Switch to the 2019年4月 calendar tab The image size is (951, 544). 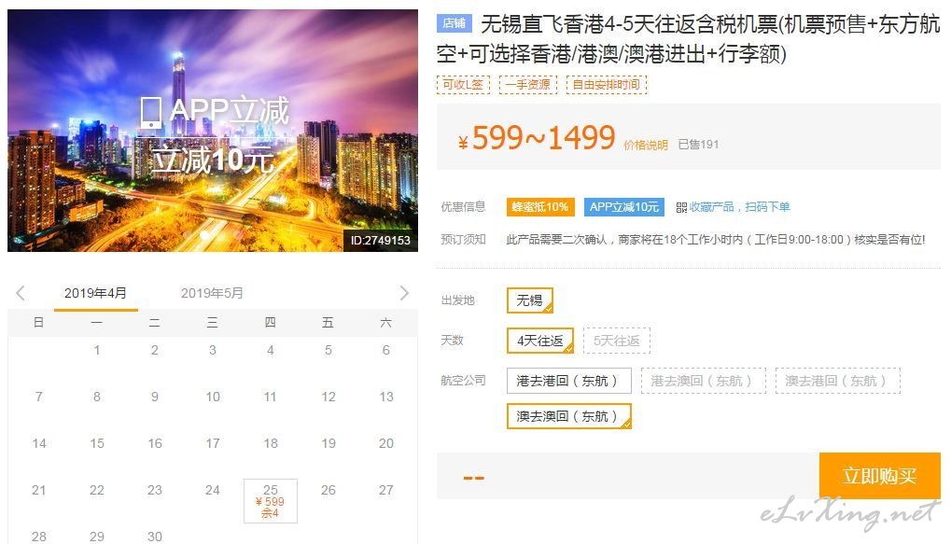(x=95, y=293)
